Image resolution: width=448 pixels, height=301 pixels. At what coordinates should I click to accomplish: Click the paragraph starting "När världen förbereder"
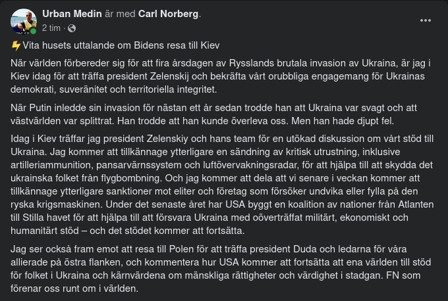pyautogui.click(x=217, y=76)
